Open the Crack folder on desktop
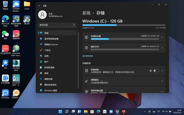The image size is (184, 115). tap(27, 5)
